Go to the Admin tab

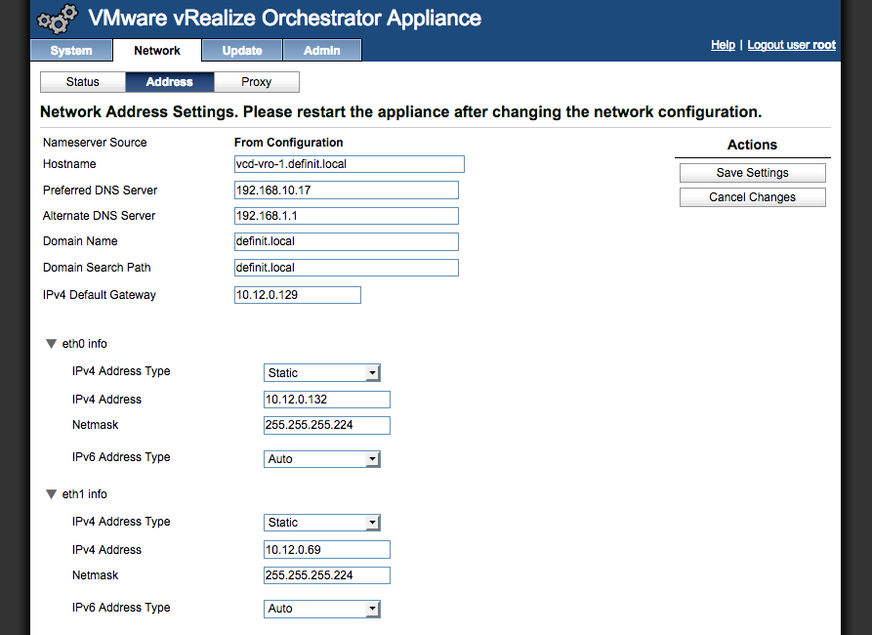pos(322,51)
